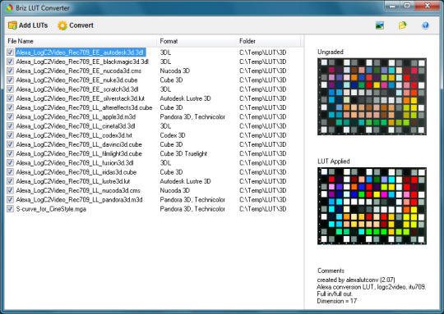The width and height of the screenshot is (444, 314).
Task: Toggle checkbox for S-curve_for_CineStyle.mga
Action: [10, 209]
